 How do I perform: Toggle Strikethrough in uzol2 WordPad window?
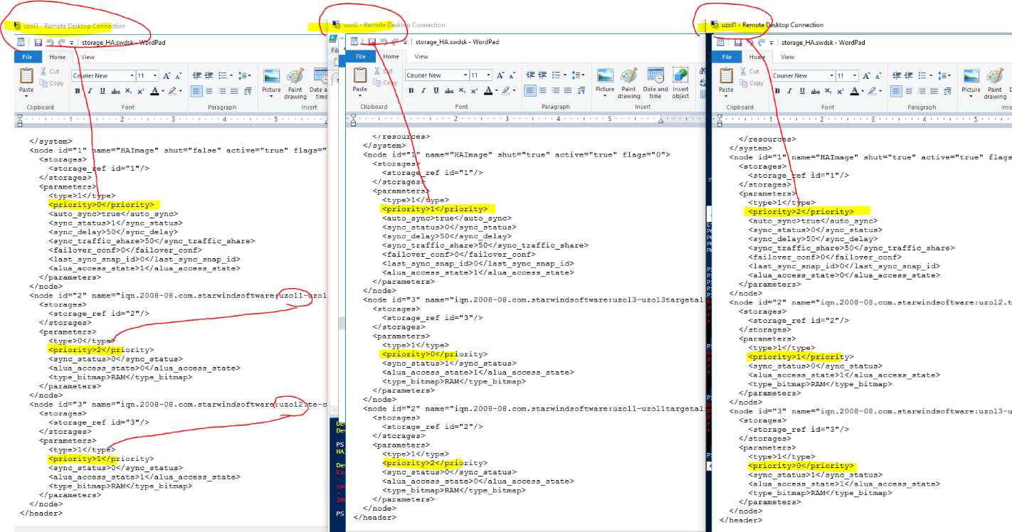449,90
